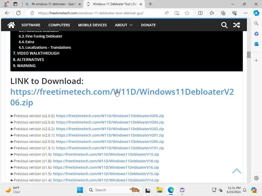Open the COMPUTERS menu
262x196 pixels.
click(59, 25)
